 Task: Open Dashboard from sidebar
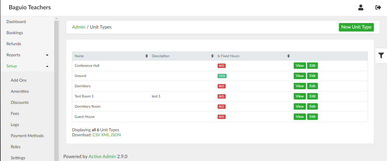(x=16, y=22)
